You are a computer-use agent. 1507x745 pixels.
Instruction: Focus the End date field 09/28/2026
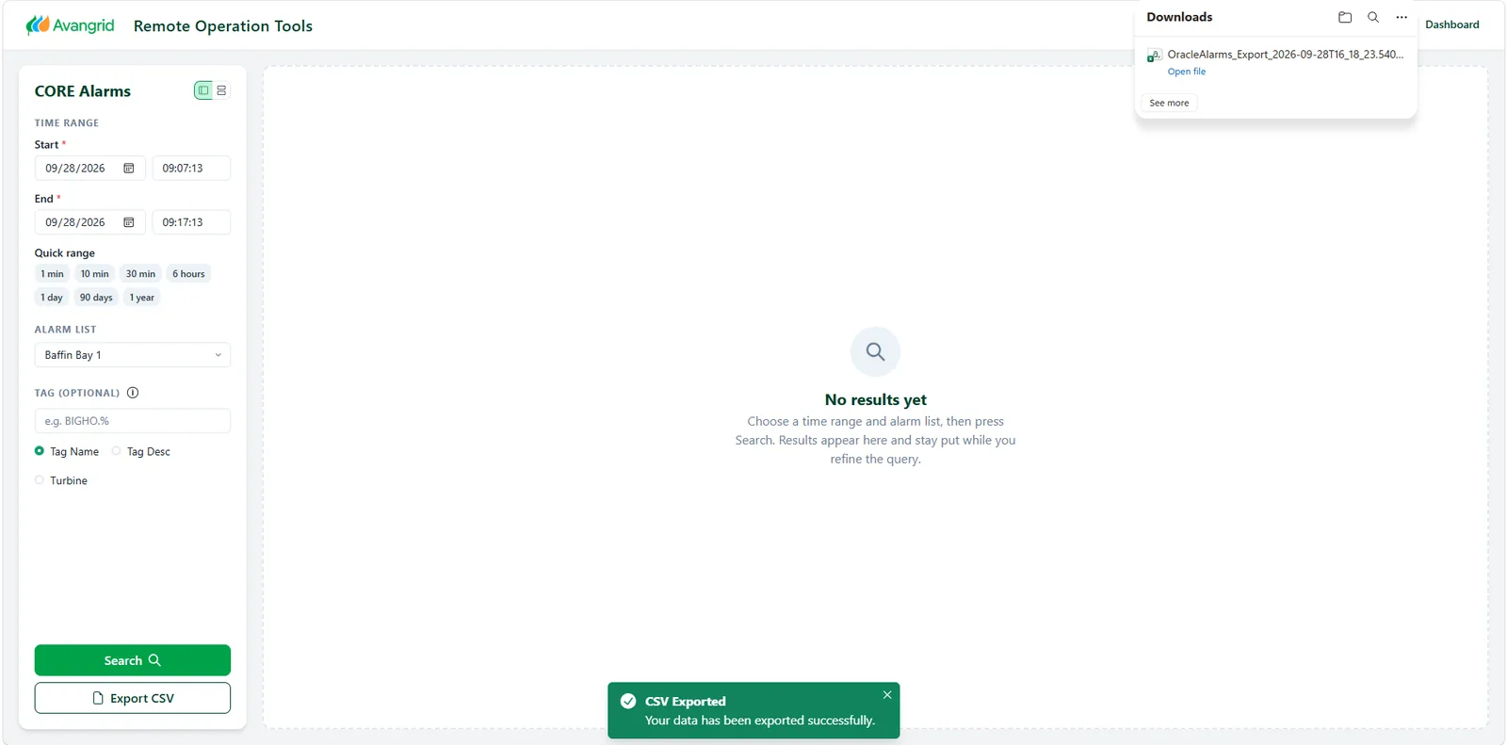click(x=90, y=222)
